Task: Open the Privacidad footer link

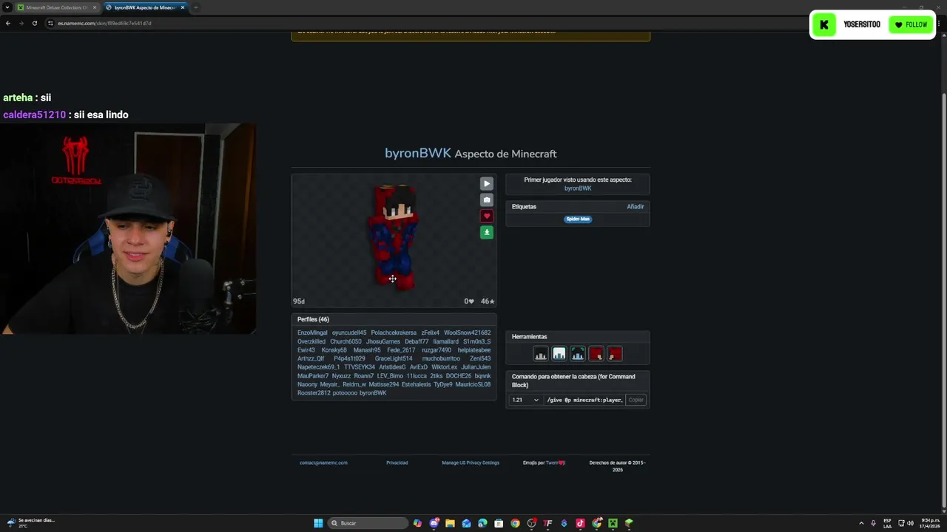Action: [397, 463]
